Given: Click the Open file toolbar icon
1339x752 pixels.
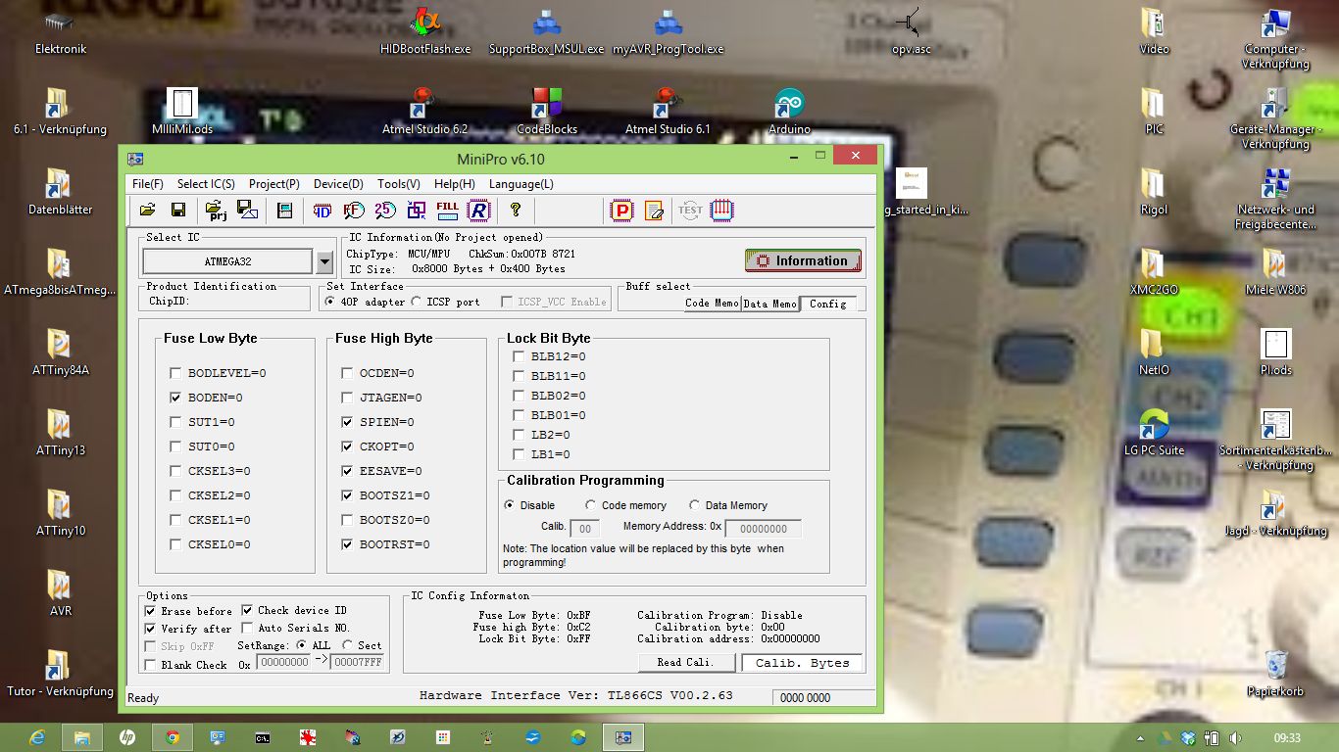Looking at the screenshot, I should click(x=147, y=210).
